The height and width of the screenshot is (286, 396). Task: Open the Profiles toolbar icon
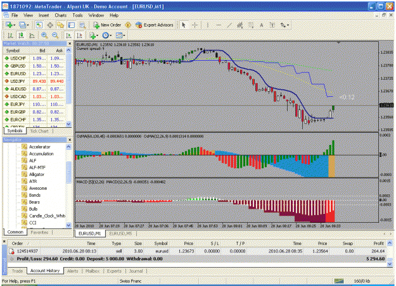click(x=22, y=25)
